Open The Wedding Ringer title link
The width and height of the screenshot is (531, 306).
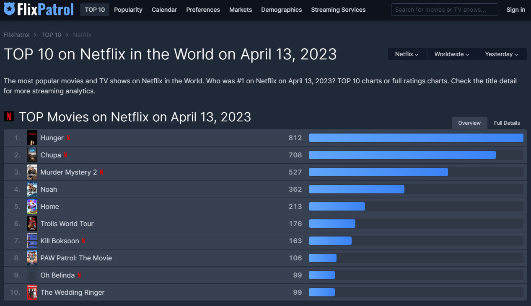(73, 292)
